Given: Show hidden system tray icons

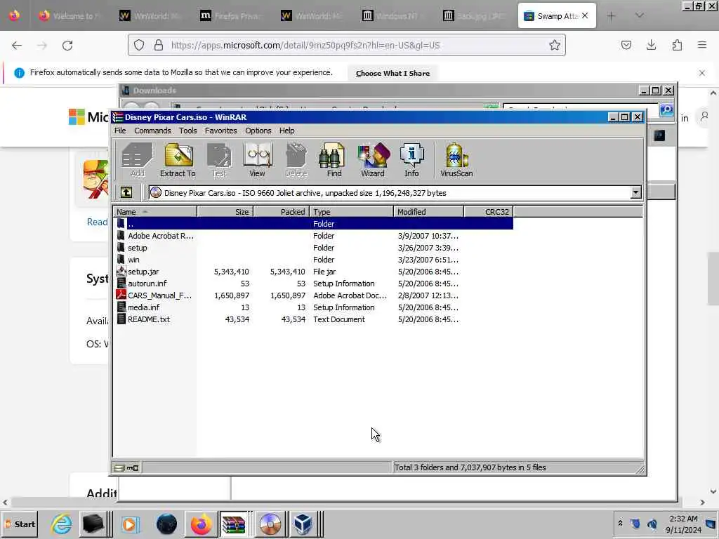Looking at the screenshot, I should click(x=620, y=523).
